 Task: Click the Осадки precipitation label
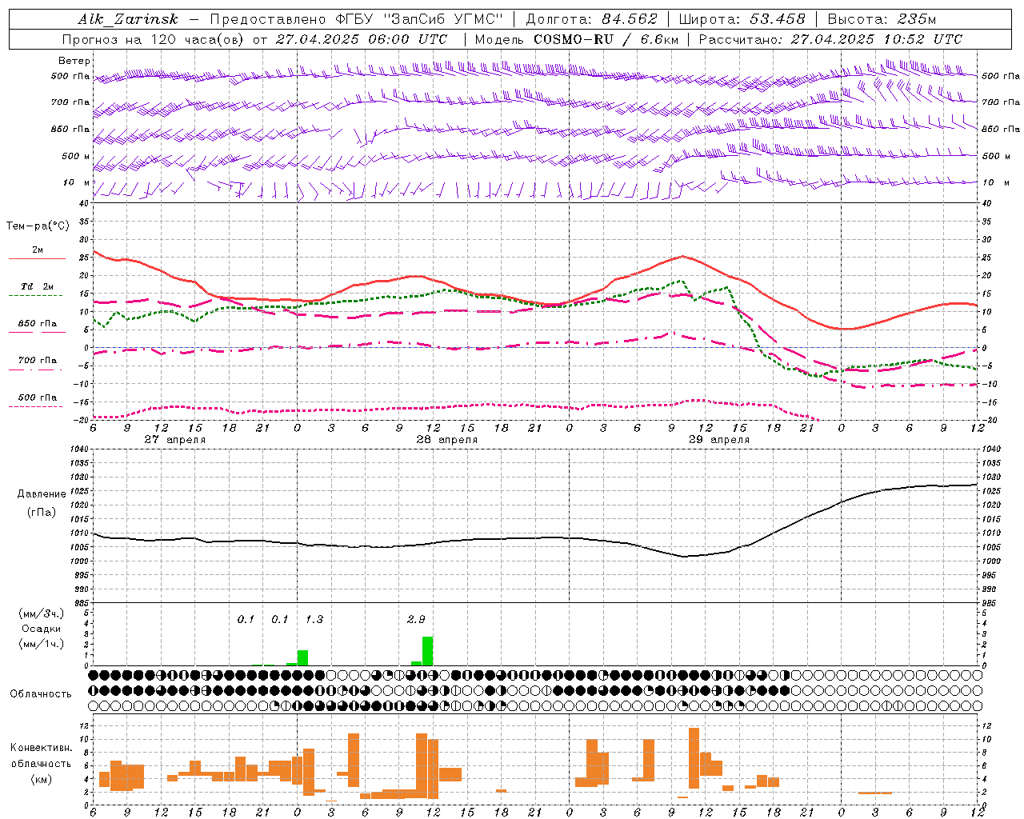coord(42,629)
